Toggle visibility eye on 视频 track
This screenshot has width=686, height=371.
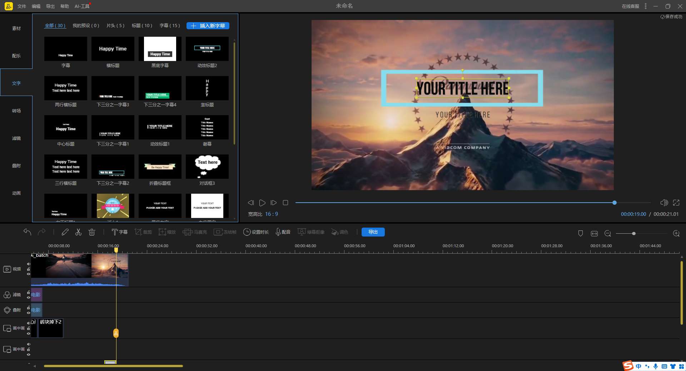(29, 274)
